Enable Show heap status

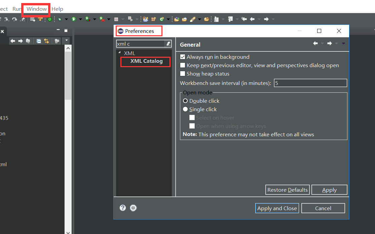coord(183,74)
